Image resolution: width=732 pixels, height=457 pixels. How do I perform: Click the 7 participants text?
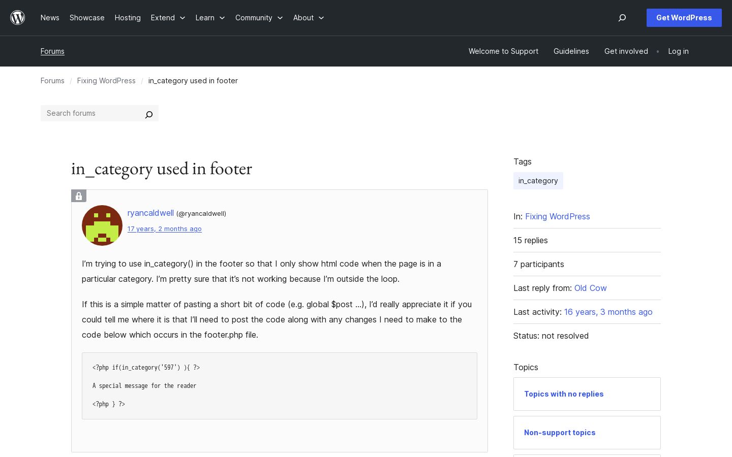[539, 264]
